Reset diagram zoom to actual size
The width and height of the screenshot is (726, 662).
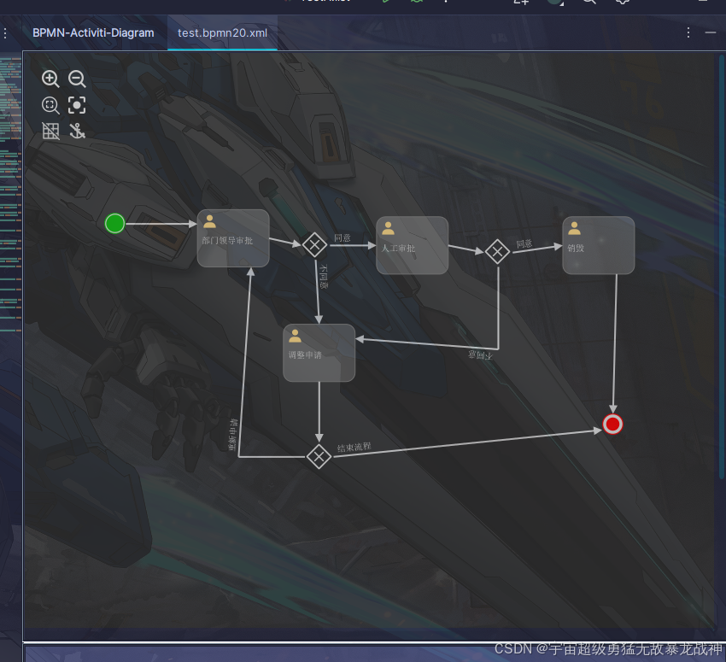[x=50, y=105]
